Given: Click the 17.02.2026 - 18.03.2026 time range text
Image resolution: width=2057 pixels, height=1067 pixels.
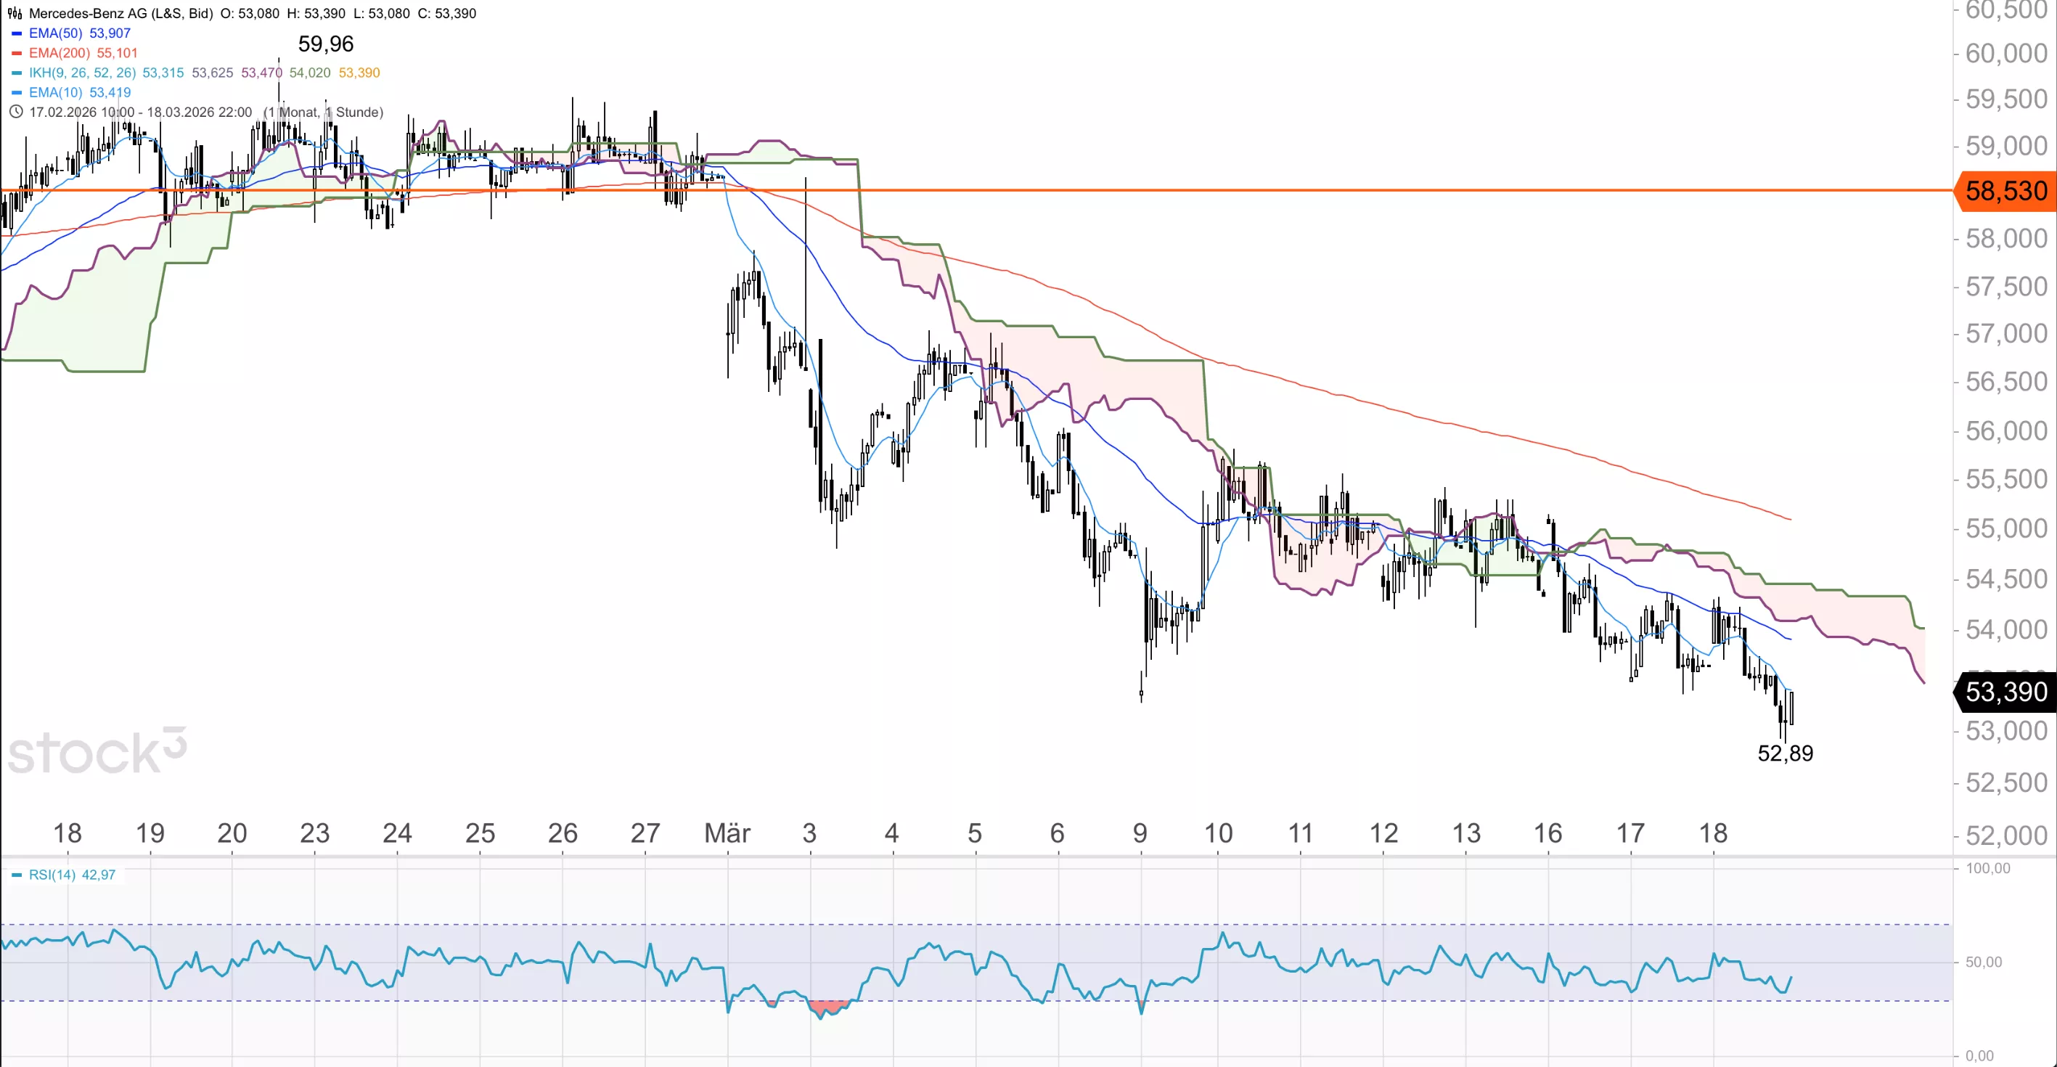Looking at the screenshot, I should (x=141, y=112).
